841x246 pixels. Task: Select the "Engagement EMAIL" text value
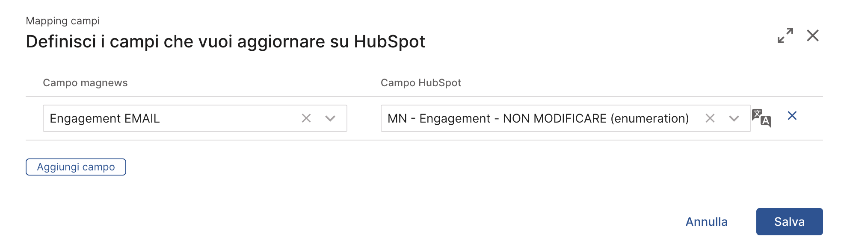pos(104,119)
